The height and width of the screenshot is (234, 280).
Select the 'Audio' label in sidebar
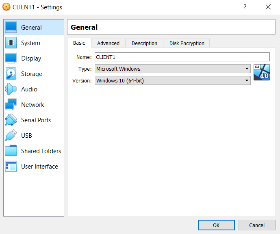point(29,89)
